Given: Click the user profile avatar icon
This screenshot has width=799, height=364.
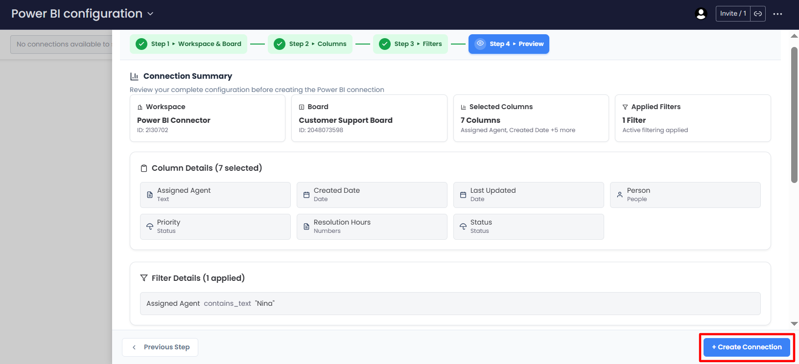Looking at the screenshot, I should coord(701,14).
